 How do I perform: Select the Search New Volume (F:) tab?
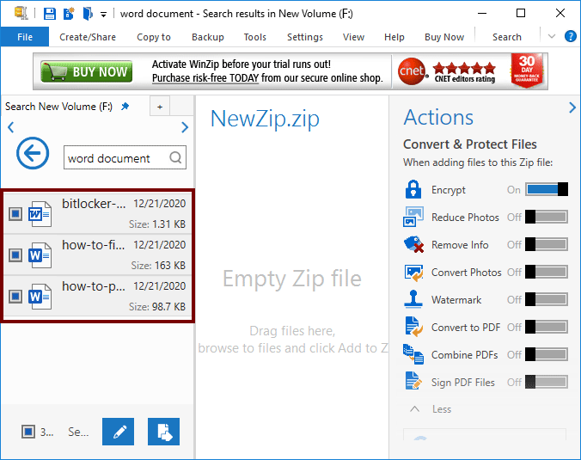[58, 107]
